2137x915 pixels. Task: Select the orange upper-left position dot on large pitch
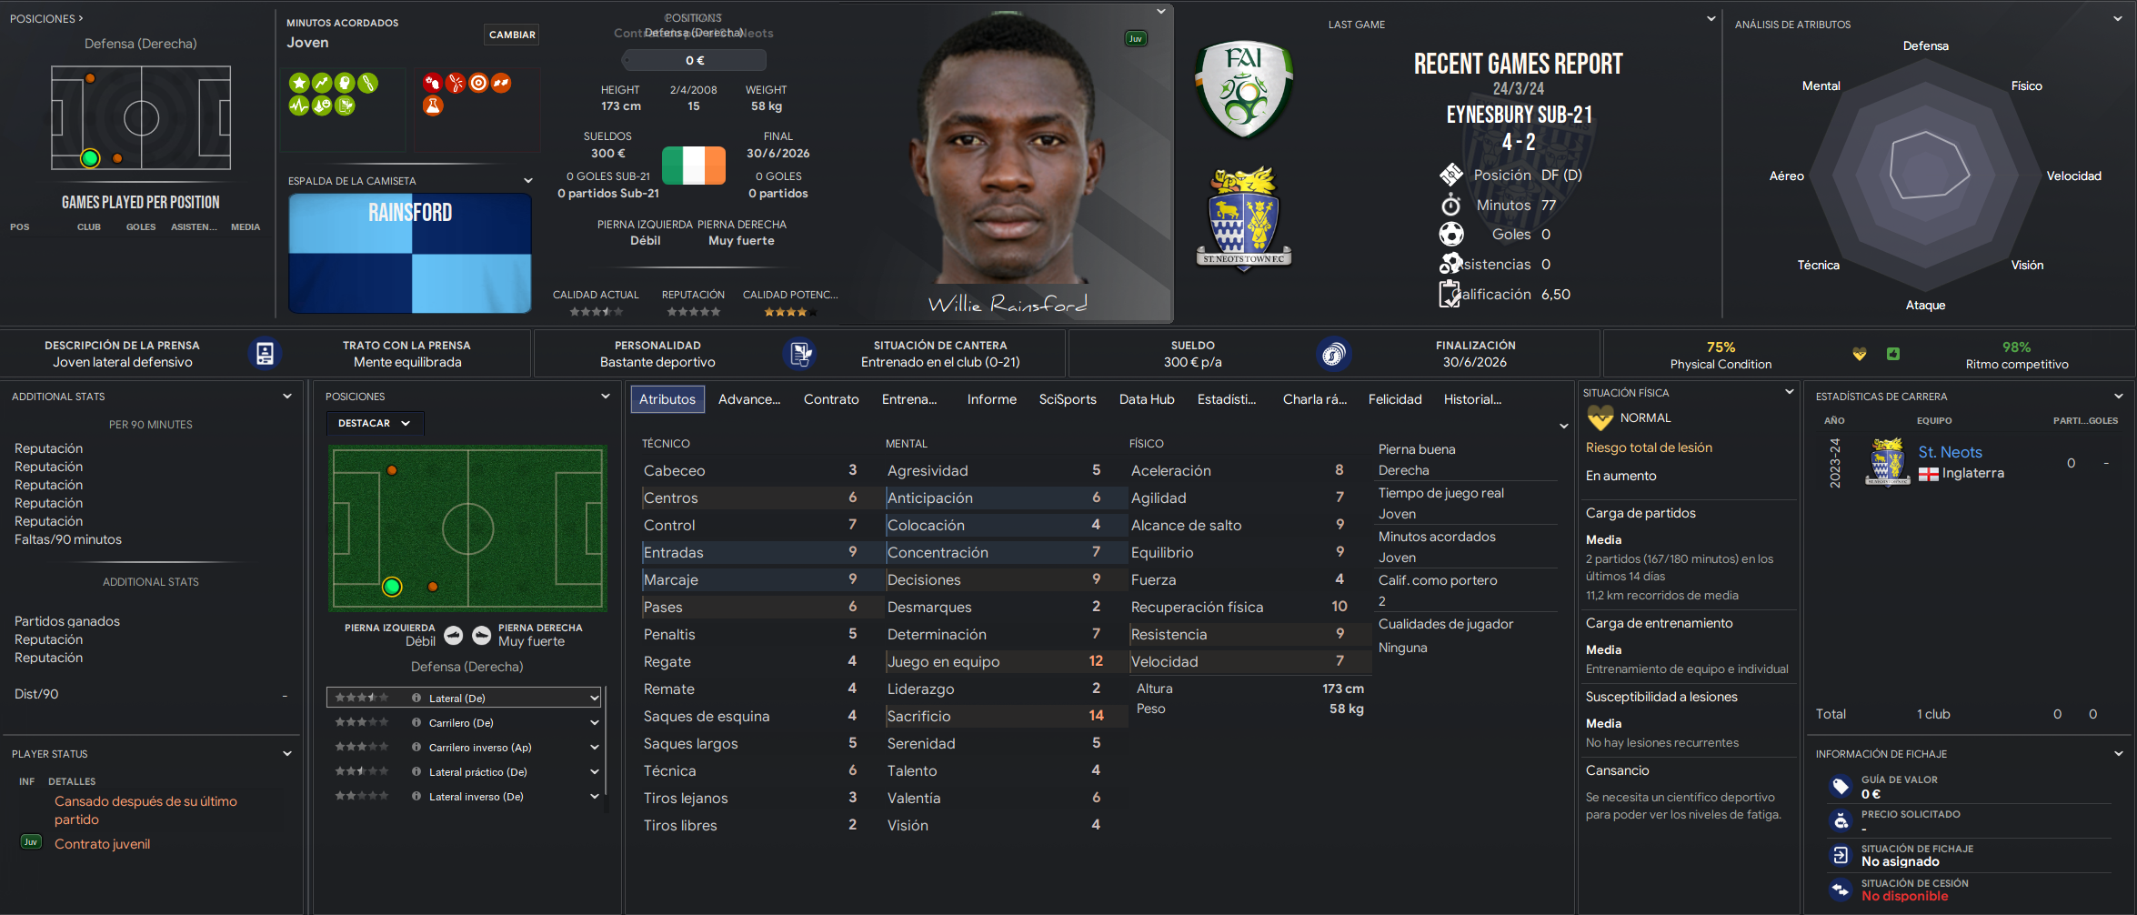click(392, 470)
